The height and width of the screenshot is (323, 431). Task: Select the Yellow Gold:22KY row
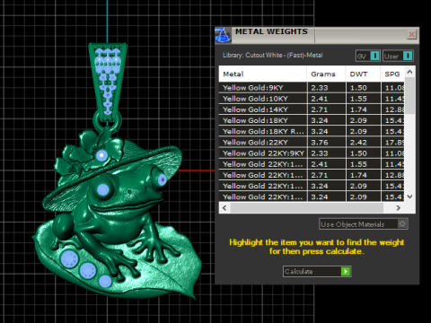tap(312, 143)
